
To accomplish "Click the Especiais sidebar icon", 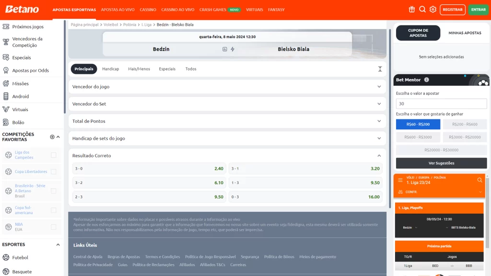I will pyautogui.click(x=6, y=57).
